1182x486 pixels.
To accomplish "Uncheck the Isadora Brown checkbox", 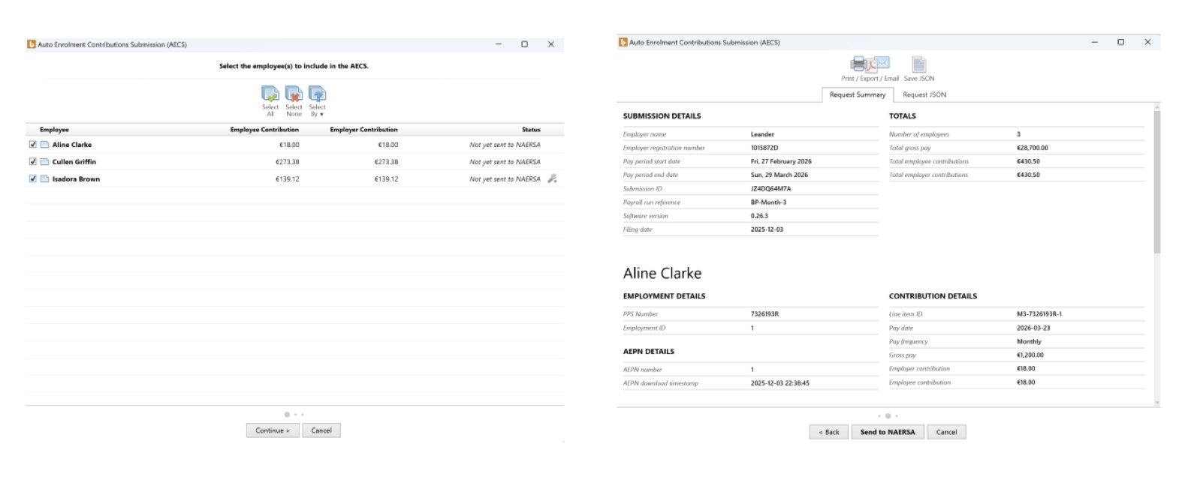I will (32, 178).
